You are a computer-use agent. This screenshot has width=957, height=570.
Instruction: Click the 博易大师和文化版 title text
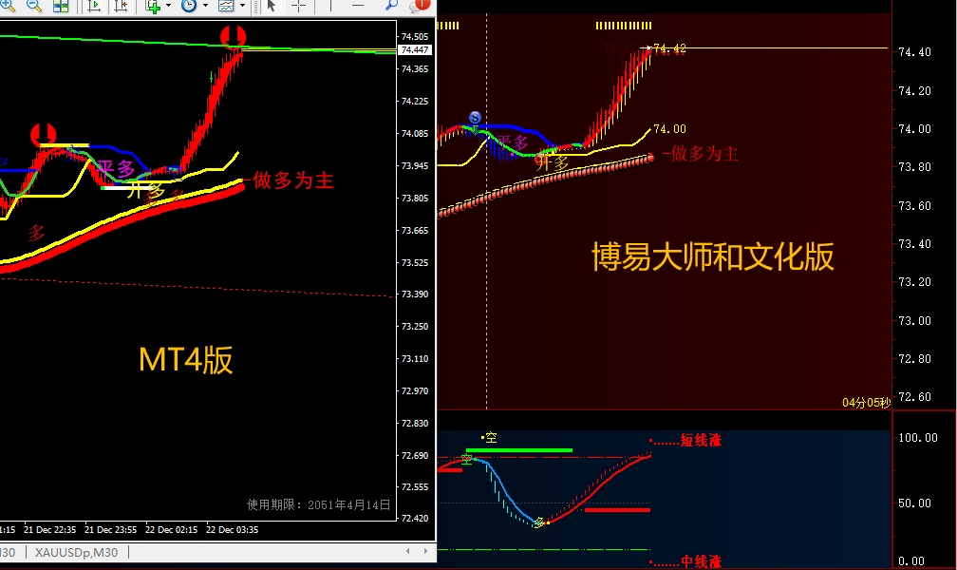pyautogui.click(x=712, y=256)
